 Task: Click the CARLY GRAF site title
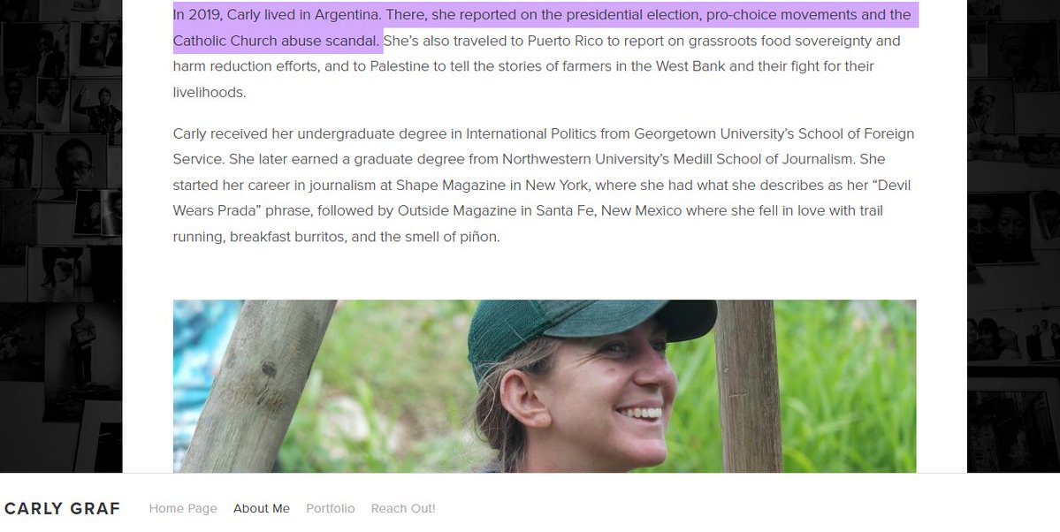pyautogui.click(x=62, y=508)
